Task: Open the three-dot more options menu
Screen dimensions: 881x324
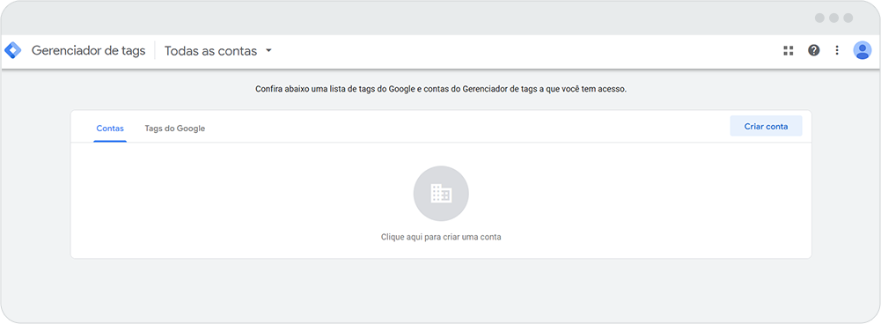Action: pos(837,51)
